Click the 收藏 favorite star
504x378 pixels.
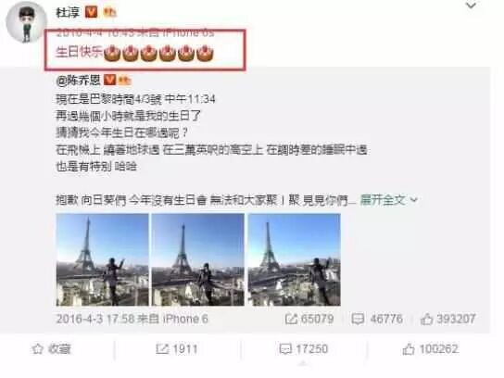click(52, 348)
